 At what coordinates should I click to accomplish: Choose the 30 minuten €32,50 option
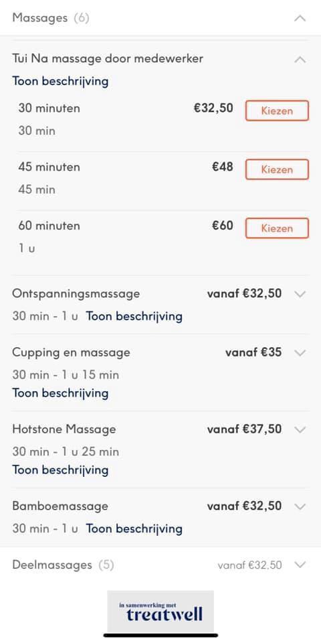pos(277,111)
